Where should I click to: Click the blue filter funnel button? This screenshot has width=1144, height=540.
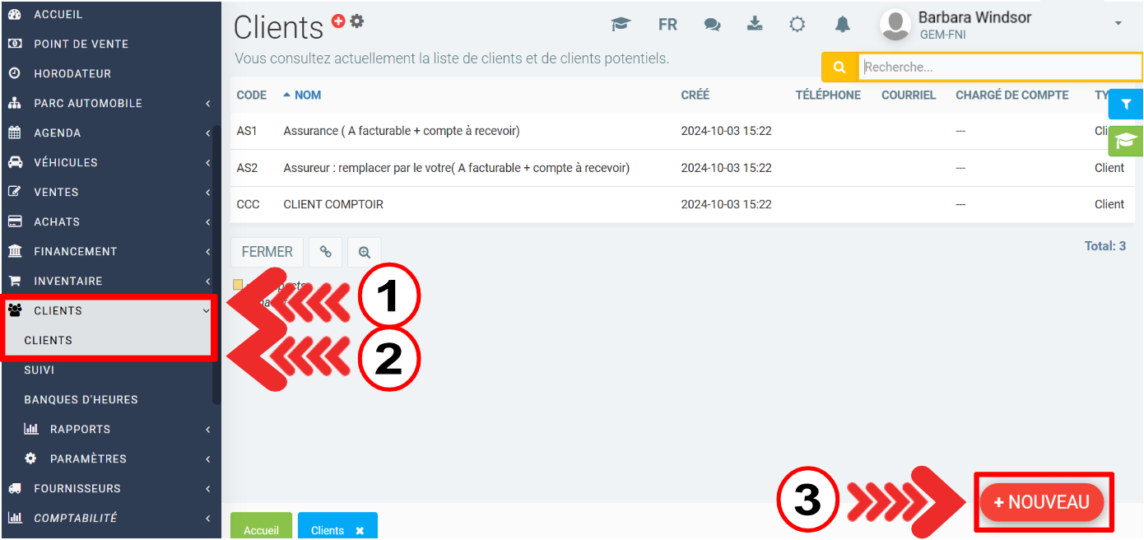tap(1126, 105)
